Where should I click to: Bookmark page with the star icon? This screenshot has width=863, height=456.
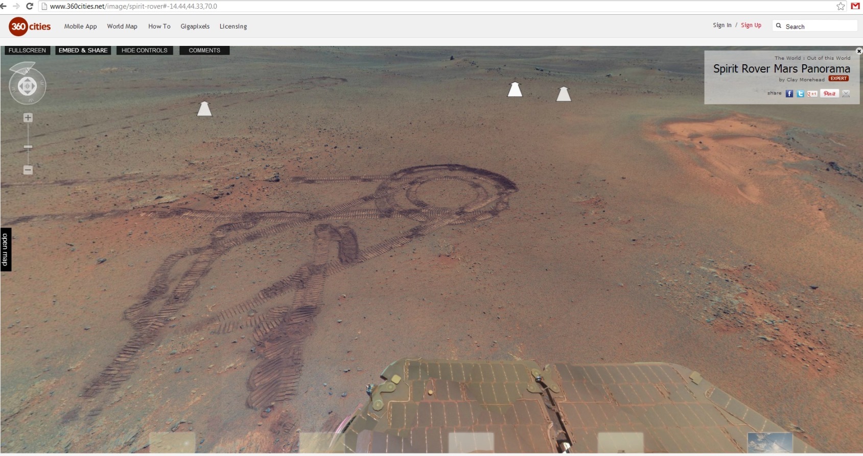tap(841, 6)
